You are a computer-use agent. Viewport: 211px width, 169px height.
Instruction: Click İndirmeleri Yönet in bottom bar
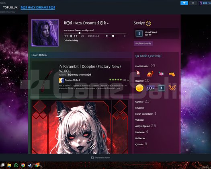(102, 158)
